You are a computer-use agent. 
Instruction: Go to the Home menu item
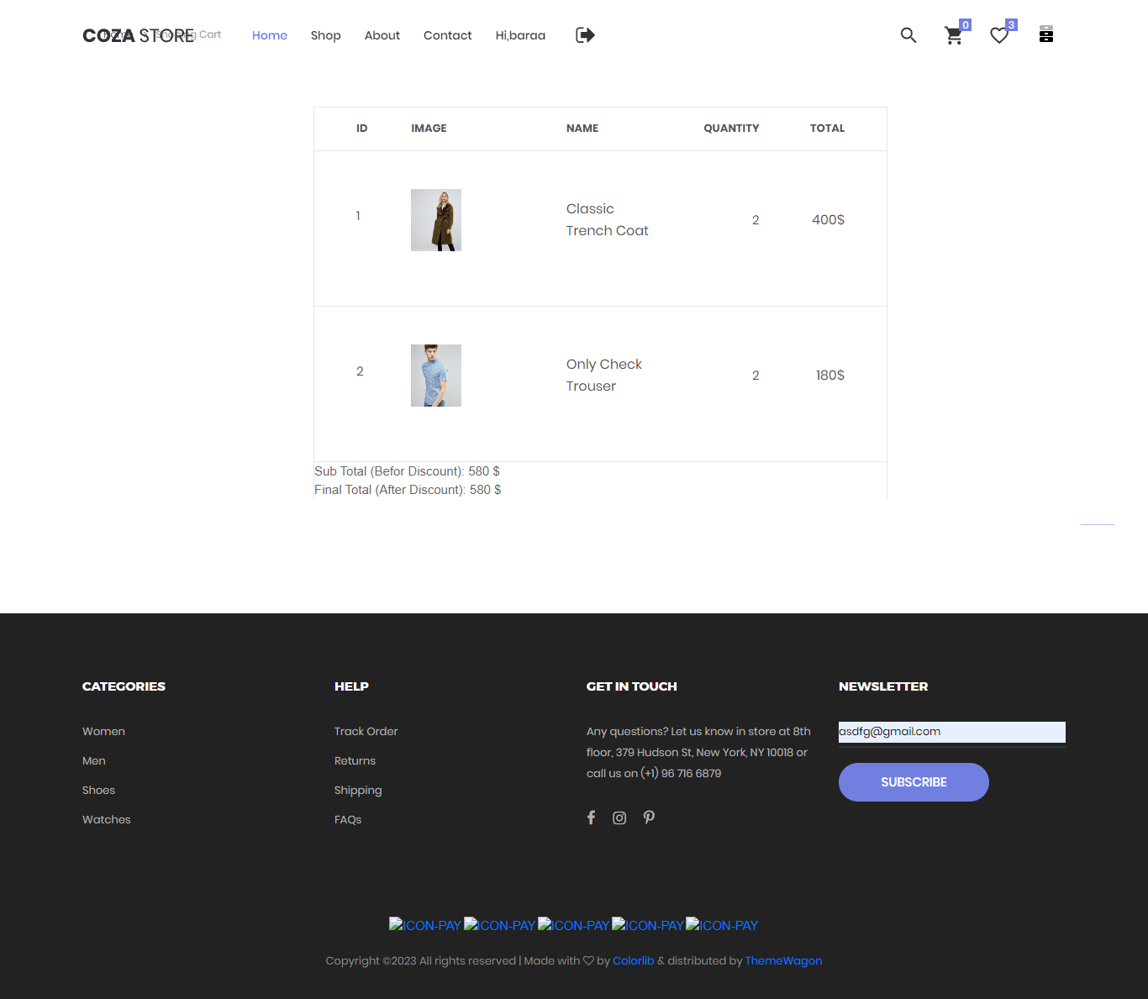(270, 35)
